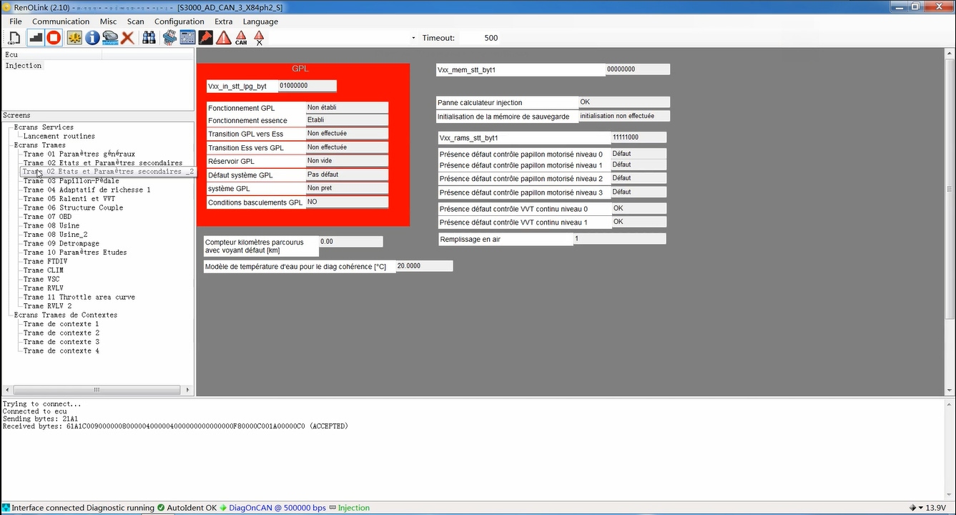
Task: Open the Extra menu
Action: [x=224, y=21]
